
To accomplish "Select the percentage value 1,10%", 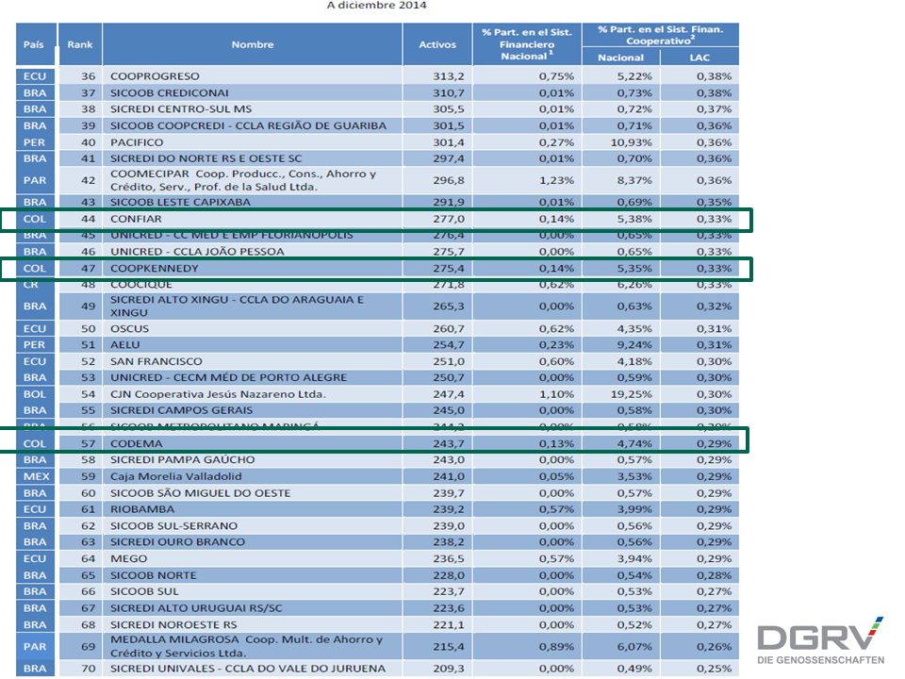I will pyautogui.click(x=556, y=394).
